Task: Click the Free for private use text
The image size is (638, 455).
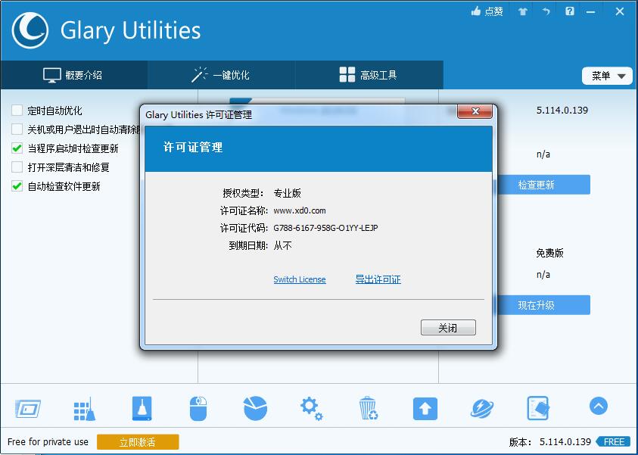Action: 48,442
